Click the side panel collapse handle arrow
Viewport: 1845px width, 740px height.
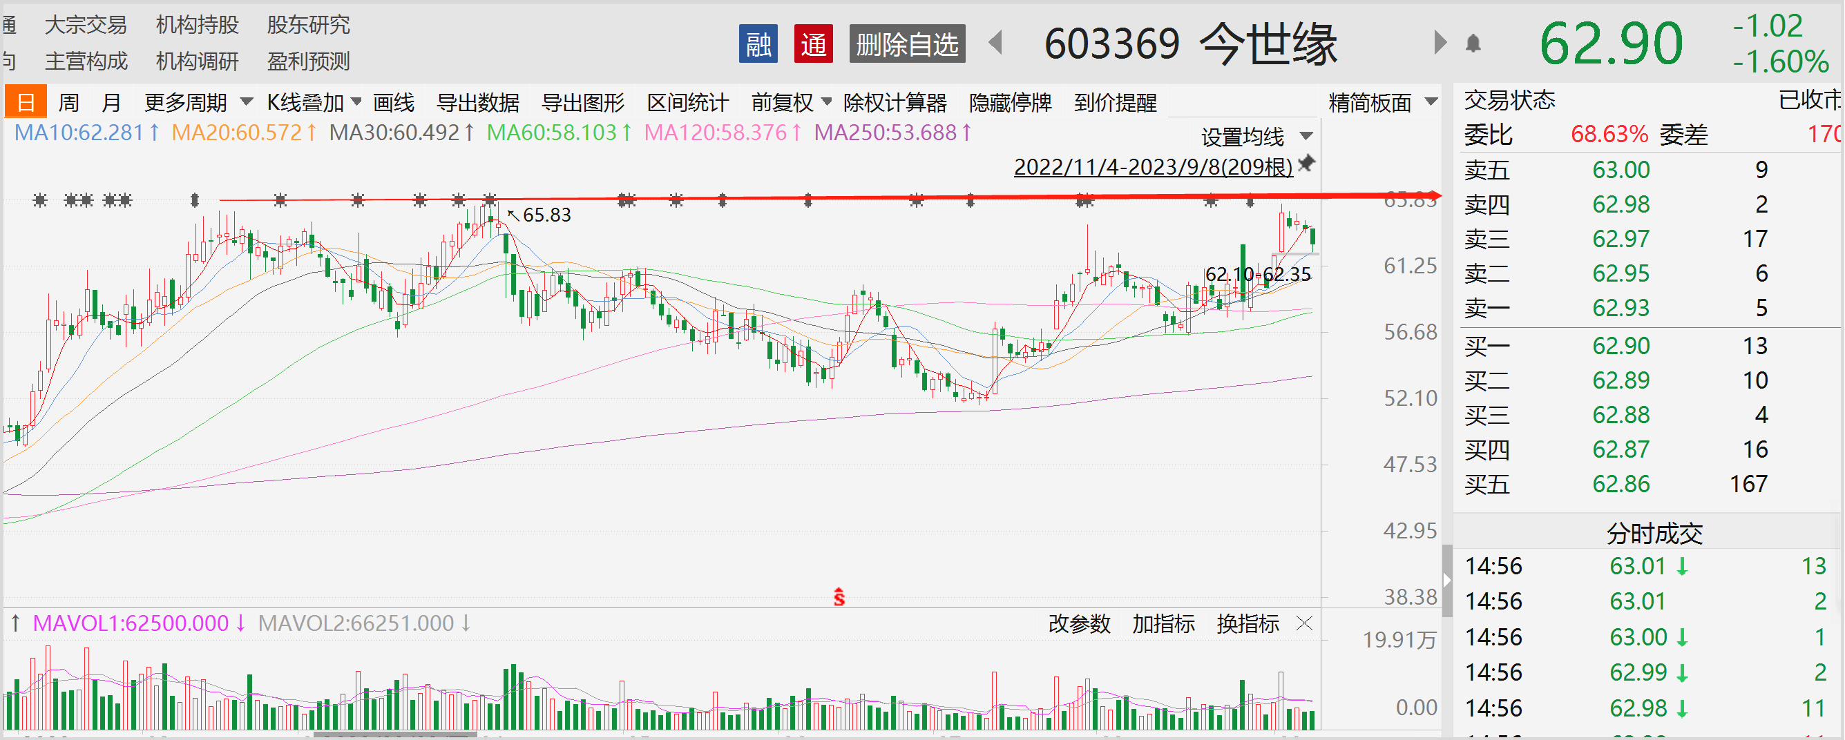(1446, 581)
